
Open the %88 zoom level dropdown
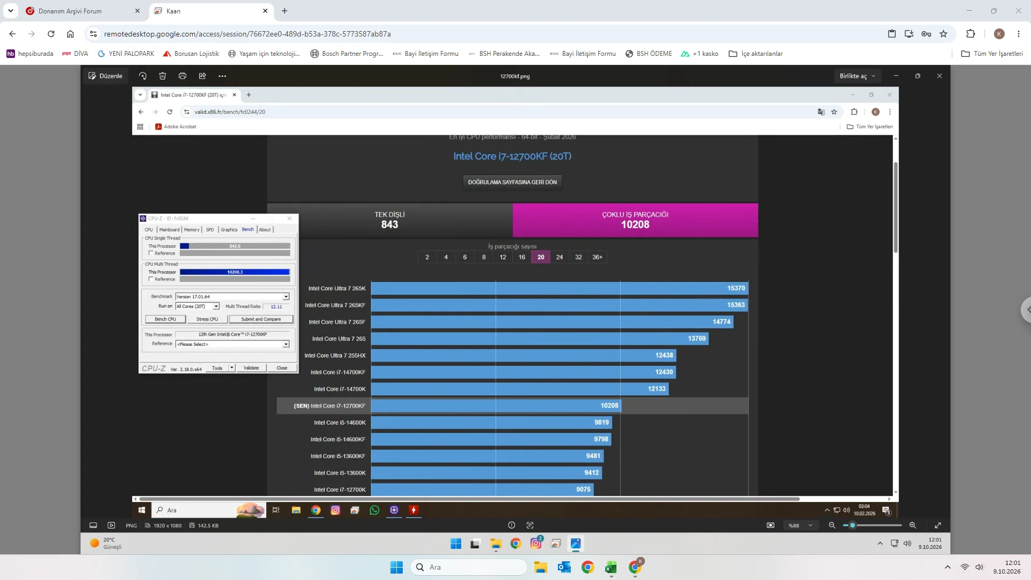800,525
